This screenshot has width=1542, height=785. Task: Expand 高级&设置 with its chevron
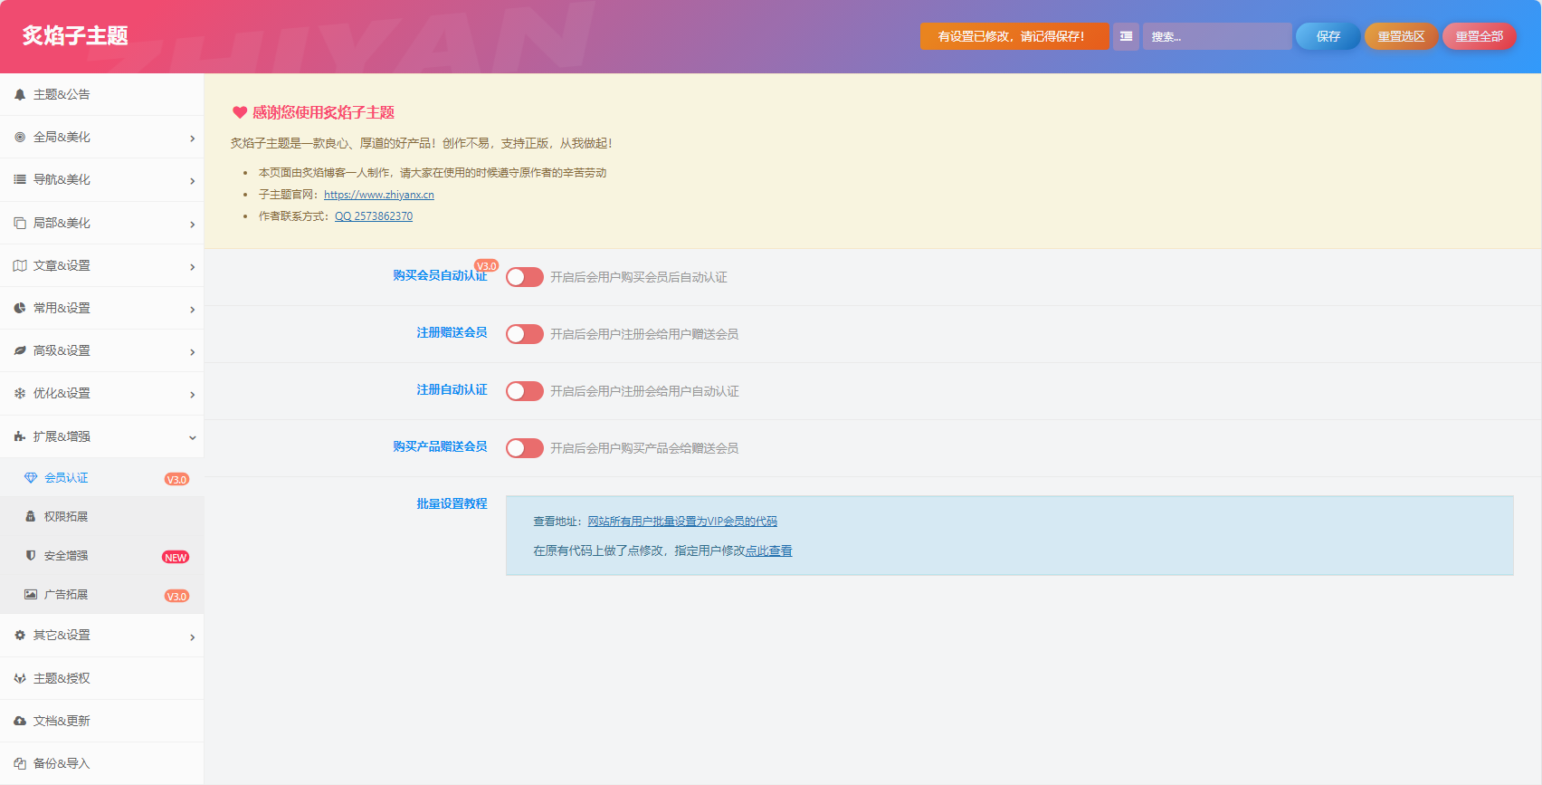[192, 351]
